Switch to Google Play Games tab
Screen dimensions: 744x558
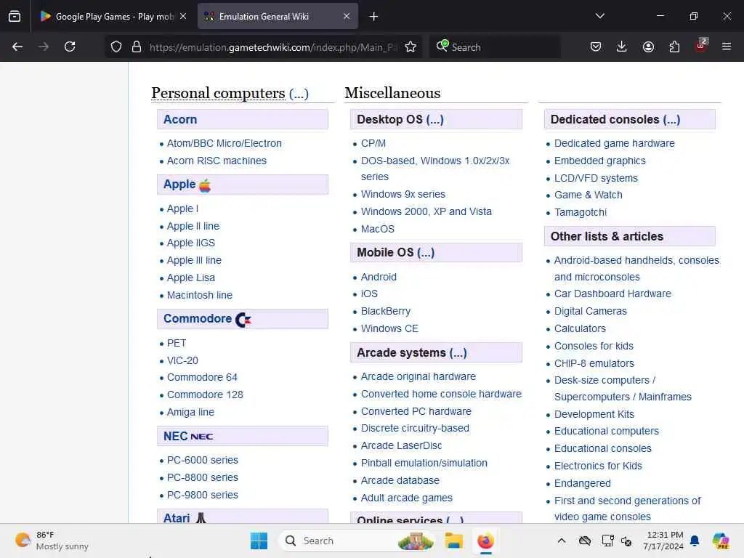click(x=113, y=16)
